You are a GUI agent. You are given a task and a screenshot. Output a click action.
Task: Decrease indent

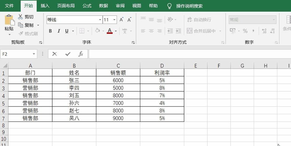pos(170,31)
